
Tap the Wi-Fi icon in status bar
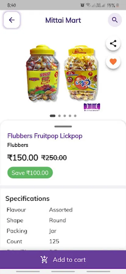coord(88,5)
